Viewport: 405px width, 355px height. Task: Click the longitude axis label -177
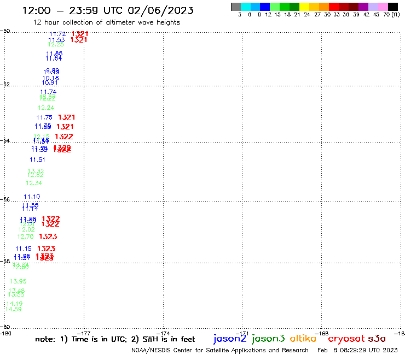pyautogui.click(x=84, y=333)
